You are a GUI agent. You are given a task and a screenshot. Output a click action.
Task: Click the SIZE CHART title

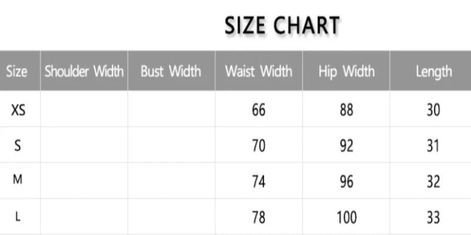coord(282,25)
